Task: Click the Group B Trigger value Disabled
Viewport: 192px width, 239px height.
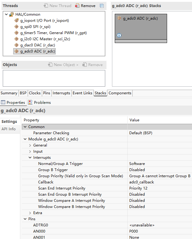Action: pos(160,170)
